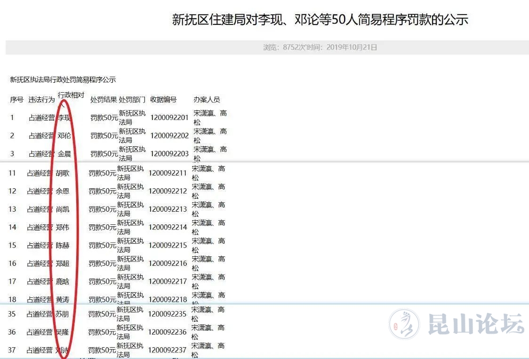
Task: Click the 罚款50元 cell in row 14
Action: (x=102, y=228)
